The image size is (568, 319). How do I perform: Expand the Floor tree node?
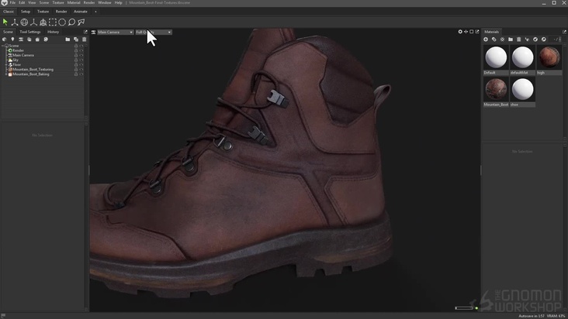(6, 65)
